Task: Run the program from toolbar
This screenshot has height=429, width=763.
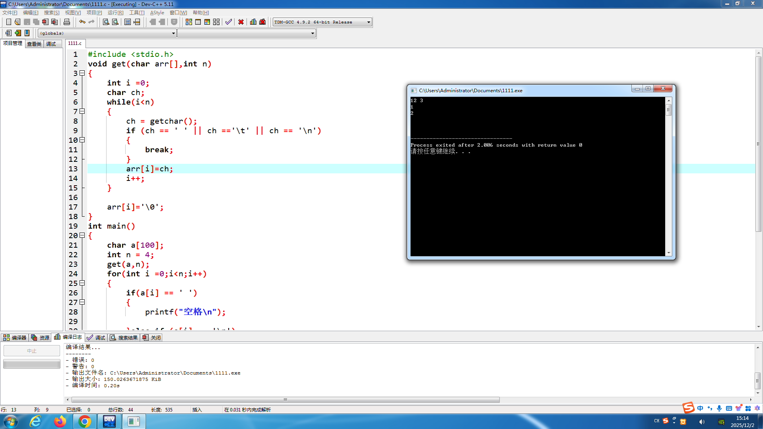Action: point(198,22)
